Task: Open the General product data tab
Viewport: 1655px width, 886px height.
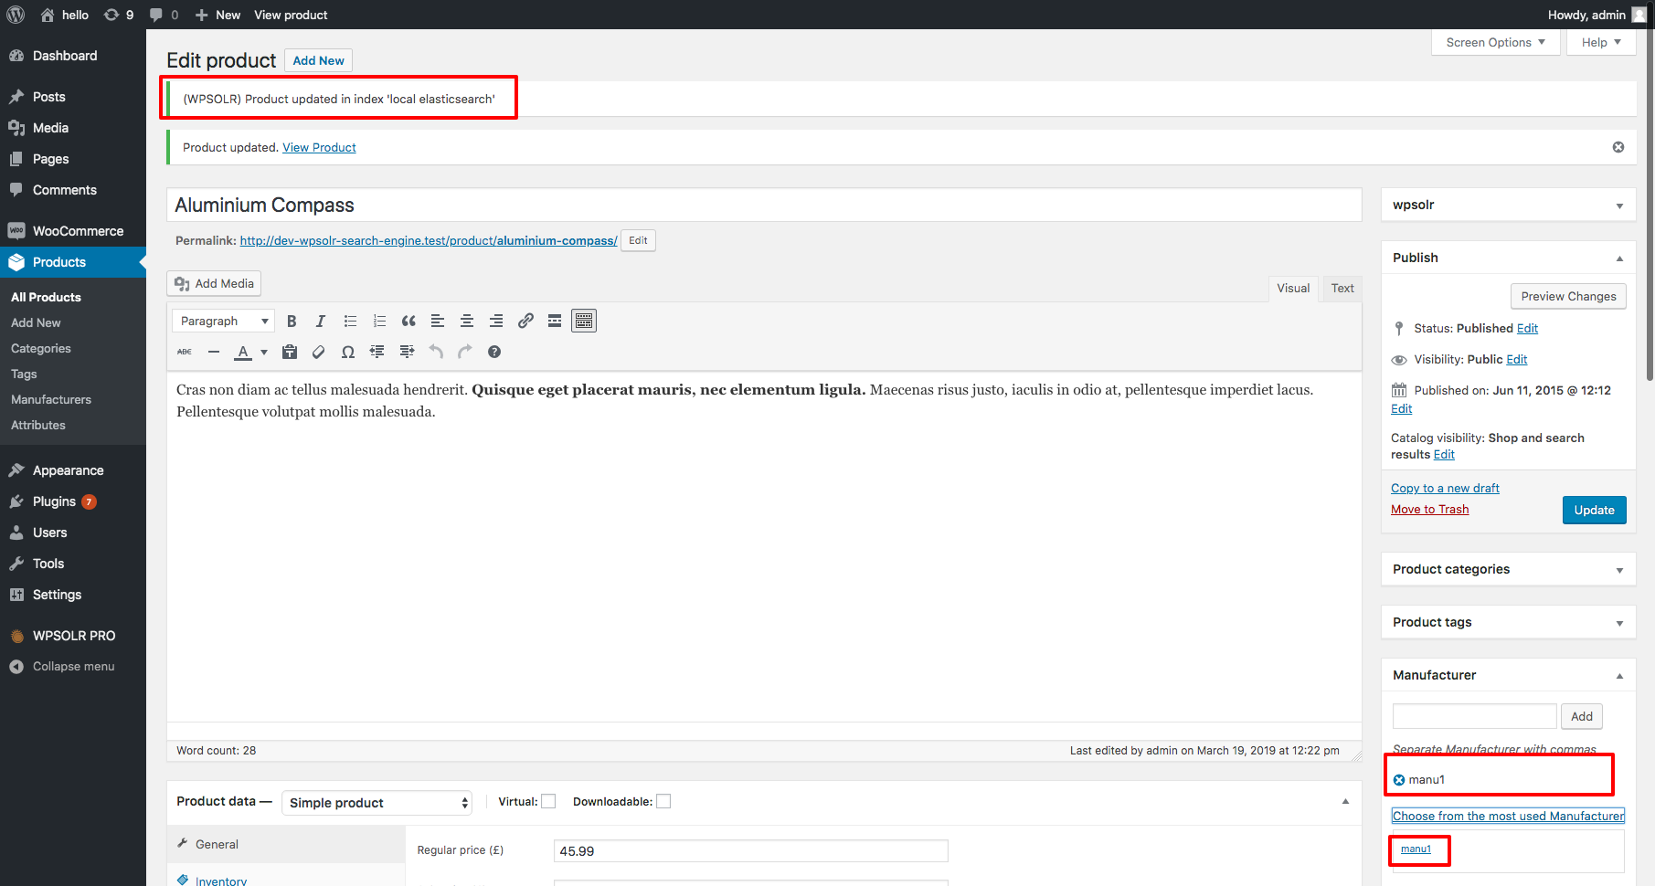Action: [x=286, y=844]
